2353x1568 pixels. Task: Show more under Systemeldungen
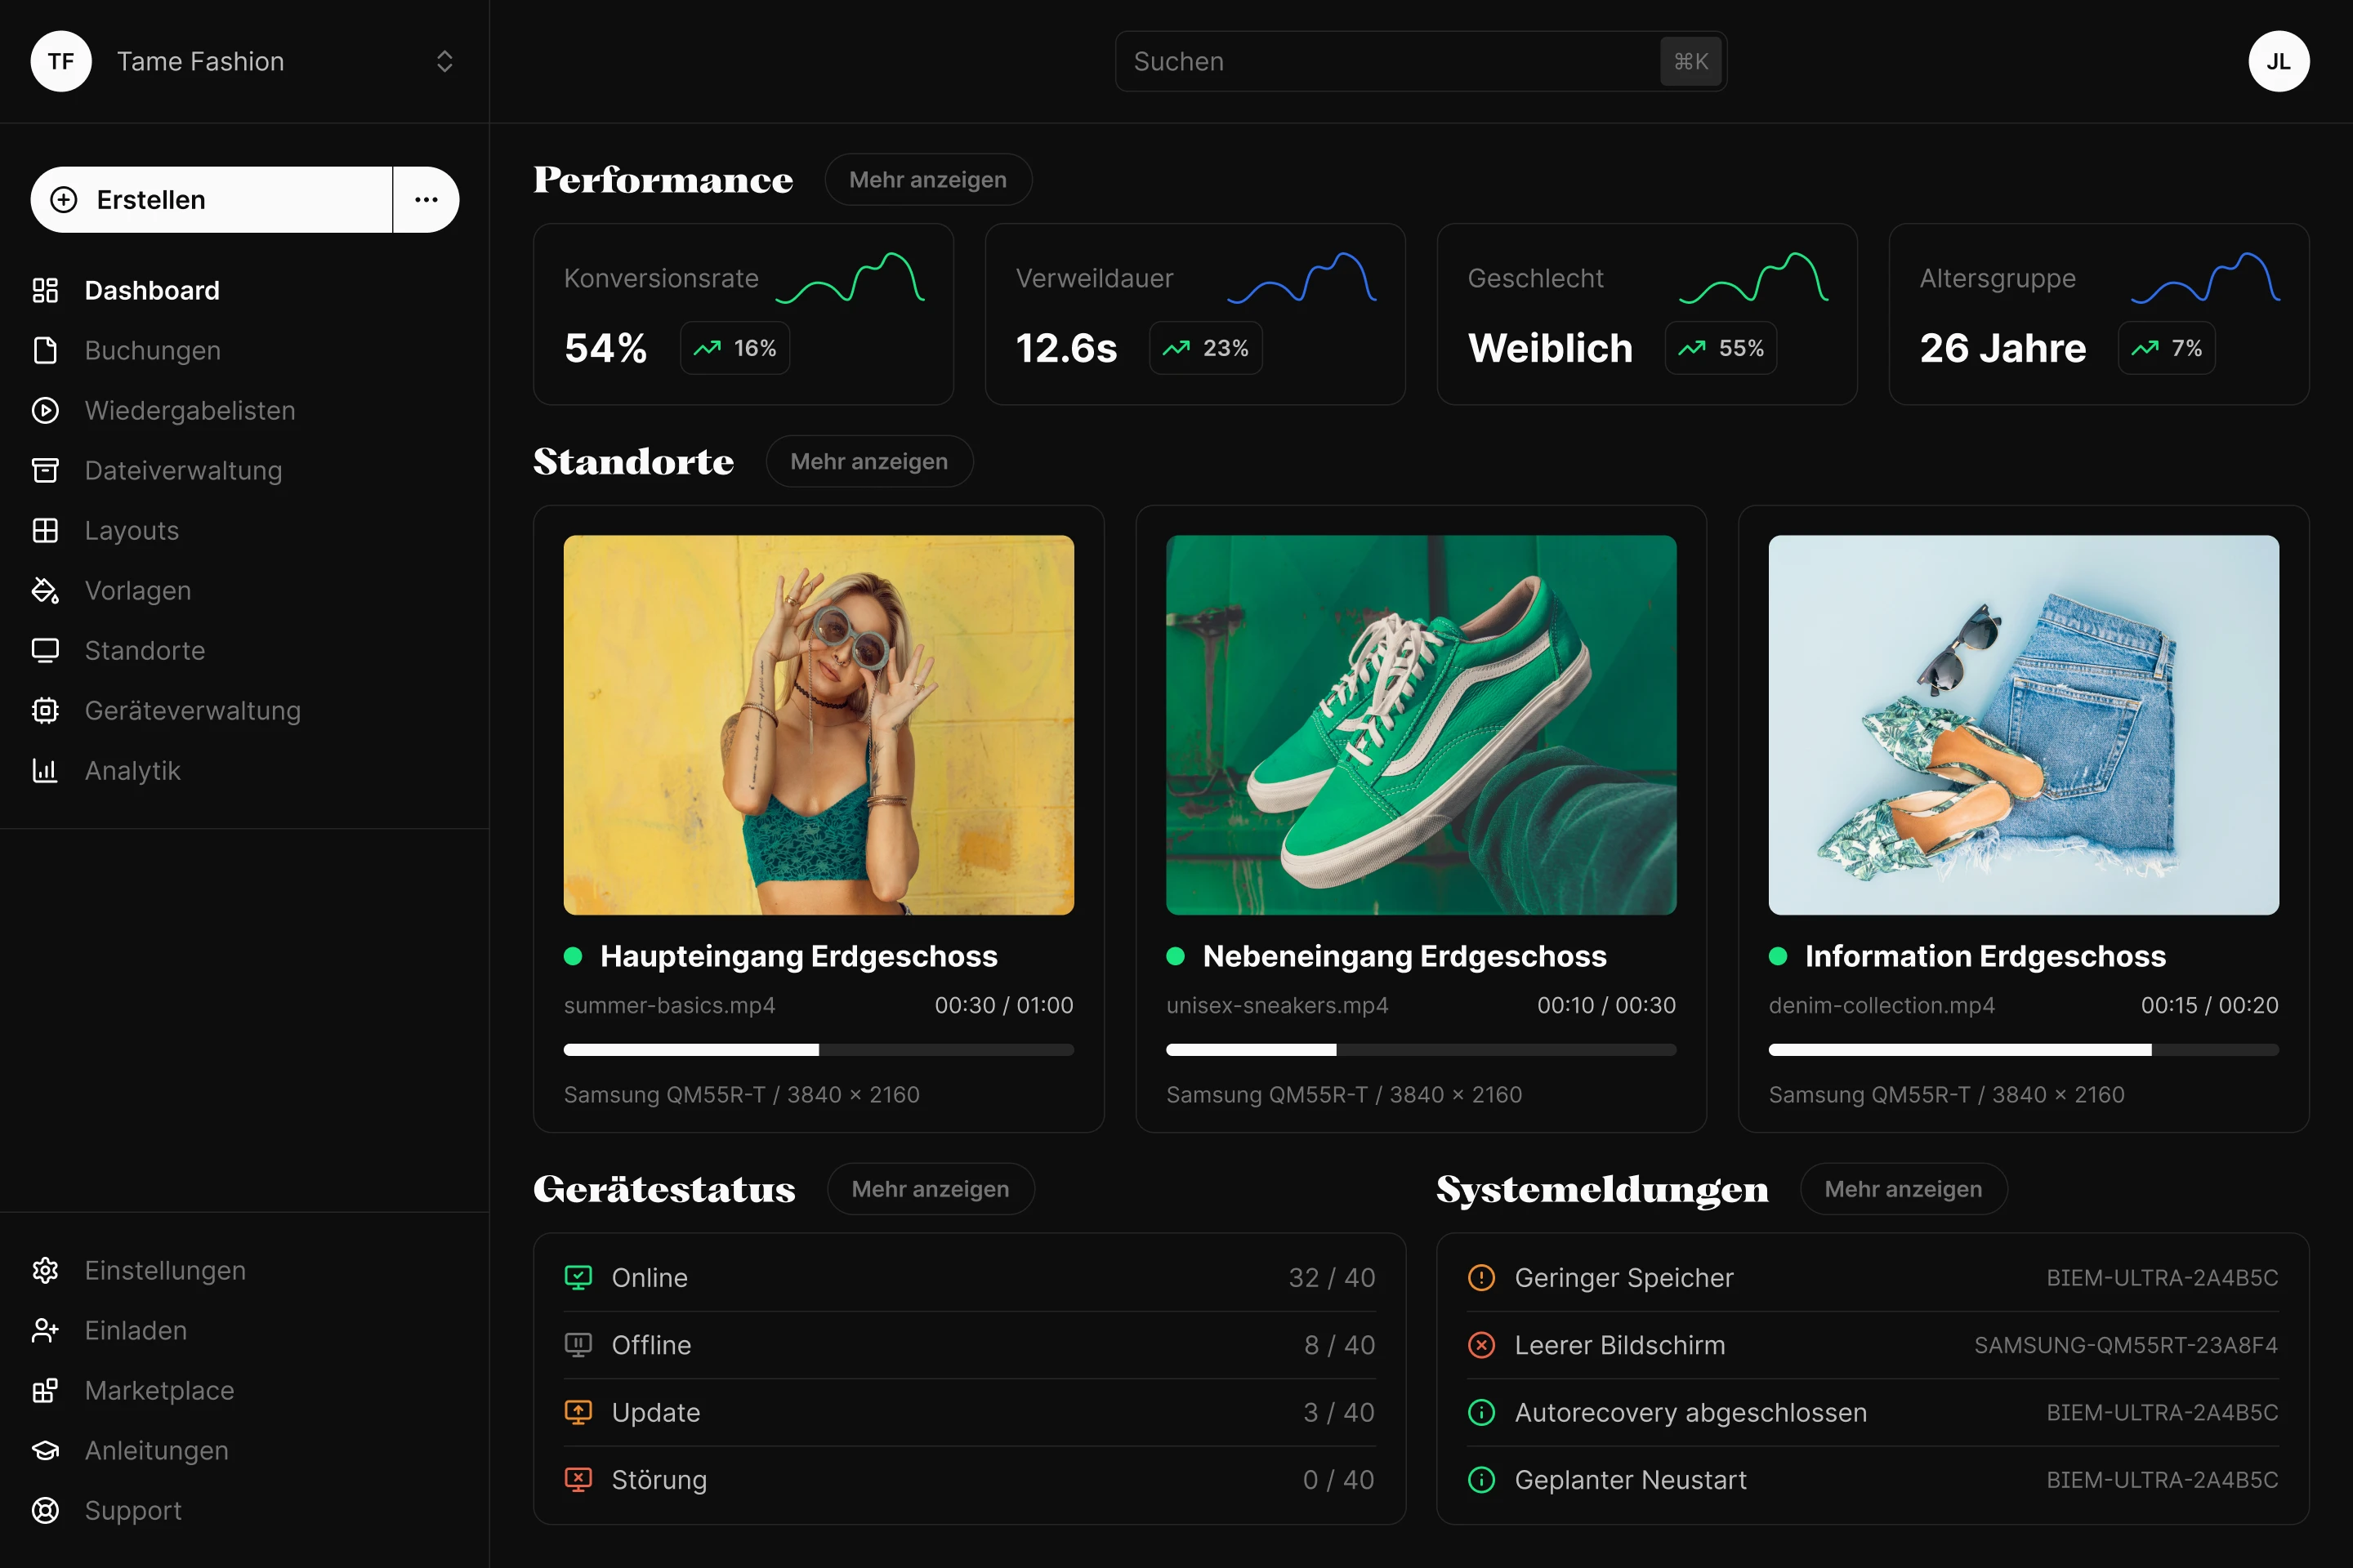[1903, 1188]
